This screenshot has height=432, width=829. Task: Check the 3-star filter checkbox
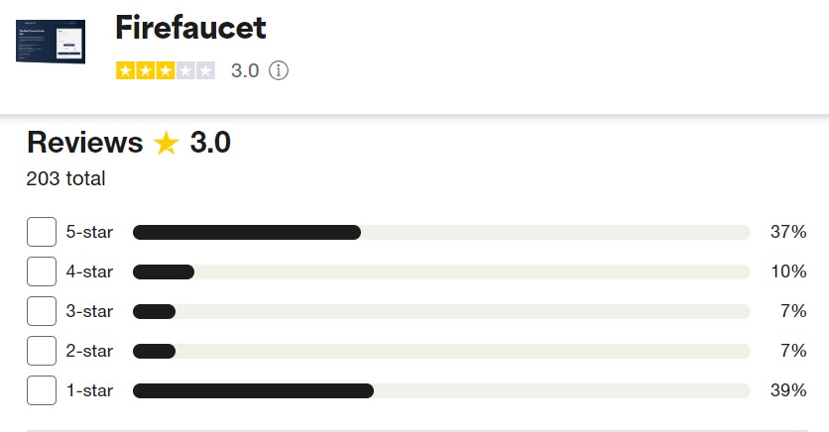42,311
